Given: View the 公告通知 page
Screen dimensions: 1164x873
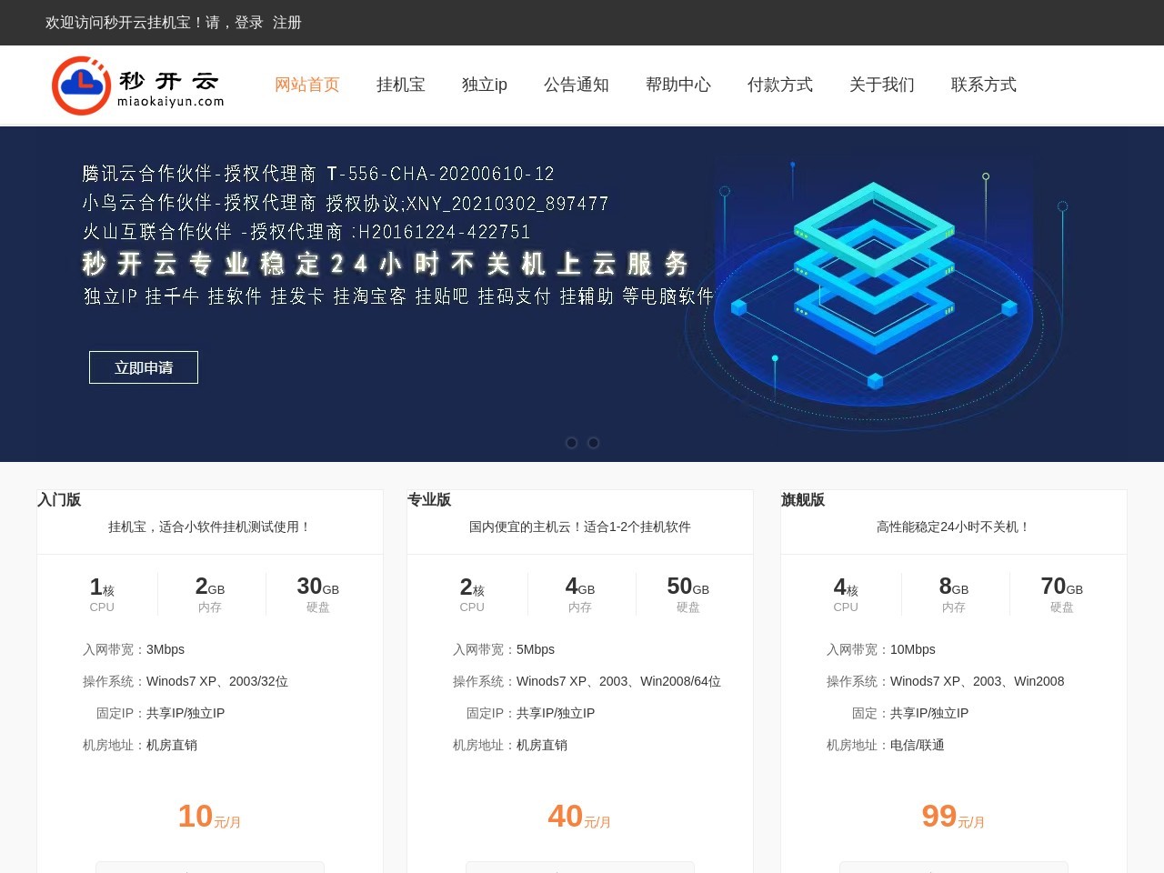Looking at the screenshot, I should point(577,85).
